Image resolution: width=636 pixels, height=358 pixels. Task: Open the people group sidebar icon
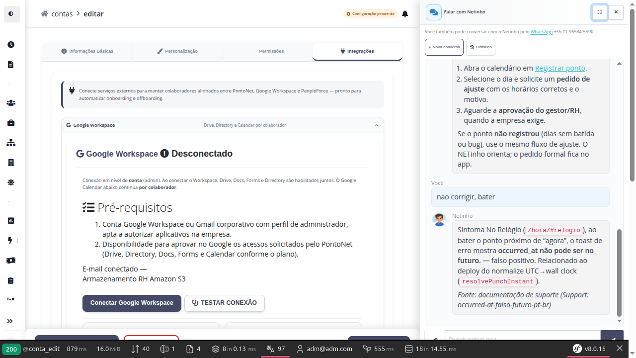[11, 103]
